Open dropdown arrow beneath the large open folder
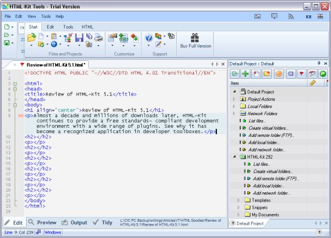 tap(32, 45)
